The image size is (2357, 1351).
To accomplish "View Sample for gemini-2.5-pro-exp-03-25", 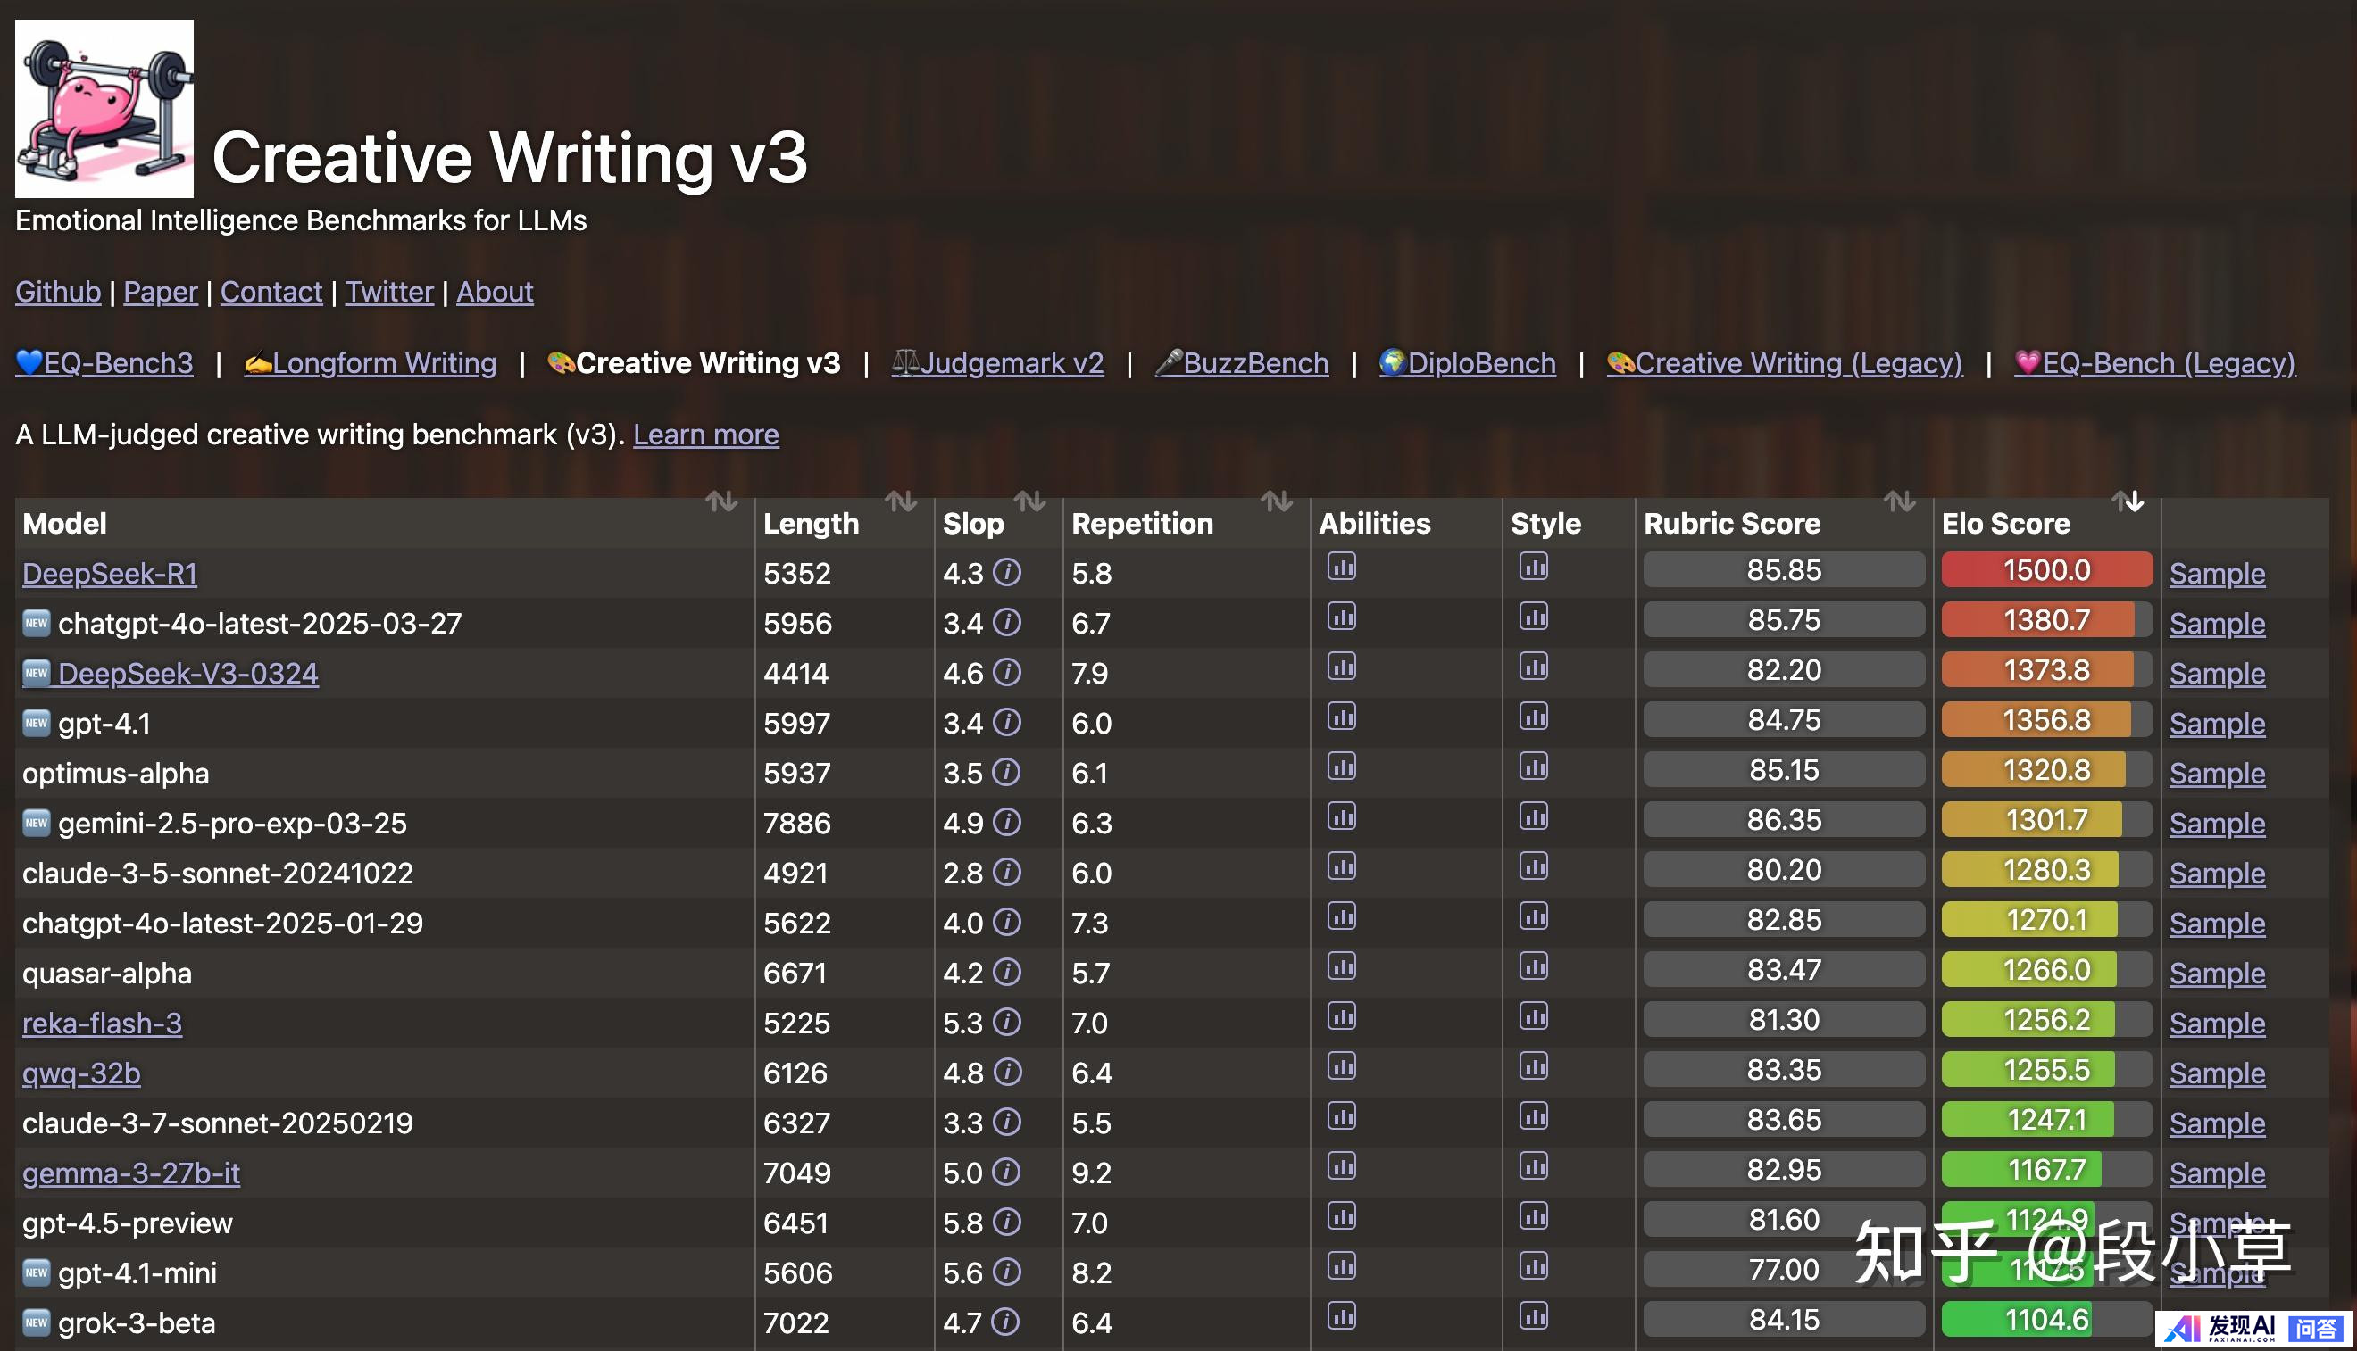I will pos(2217,824).
